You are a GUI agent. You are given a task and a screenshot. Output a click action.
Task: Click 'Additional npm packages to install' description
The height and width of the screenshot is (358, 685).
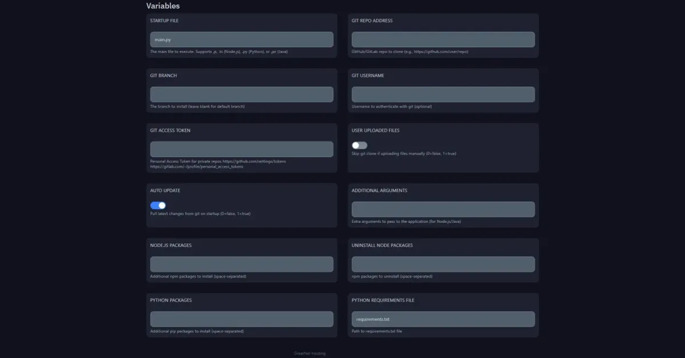[x=198, y=276]
